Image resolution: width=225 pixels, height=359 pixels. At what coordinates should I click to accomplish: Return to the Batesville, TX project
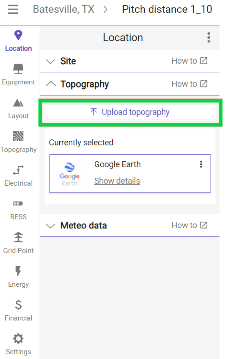pos(64,9)
